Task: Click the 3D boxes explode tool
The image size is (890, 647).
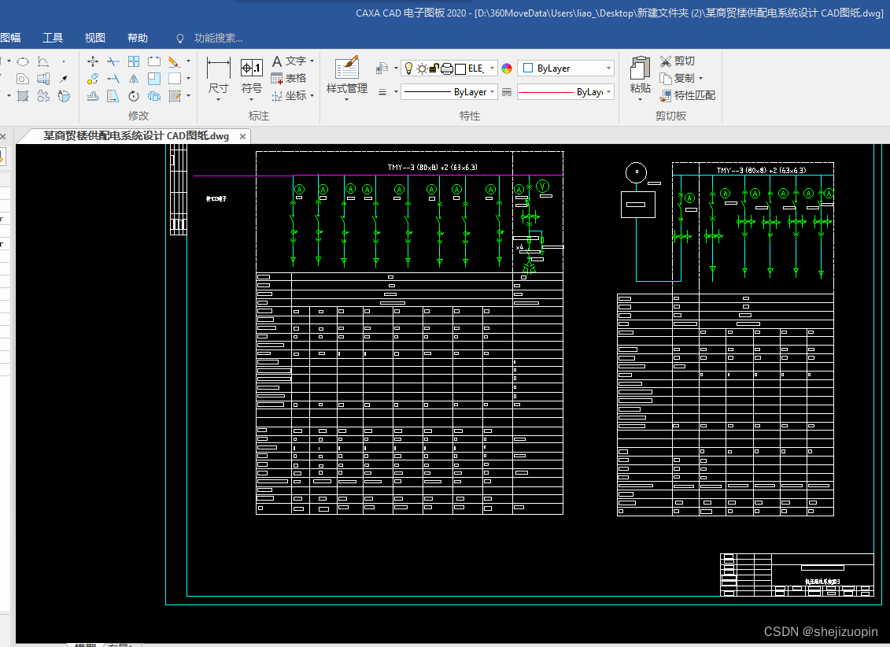Action: pyautogui.click(x=154, y=96)
